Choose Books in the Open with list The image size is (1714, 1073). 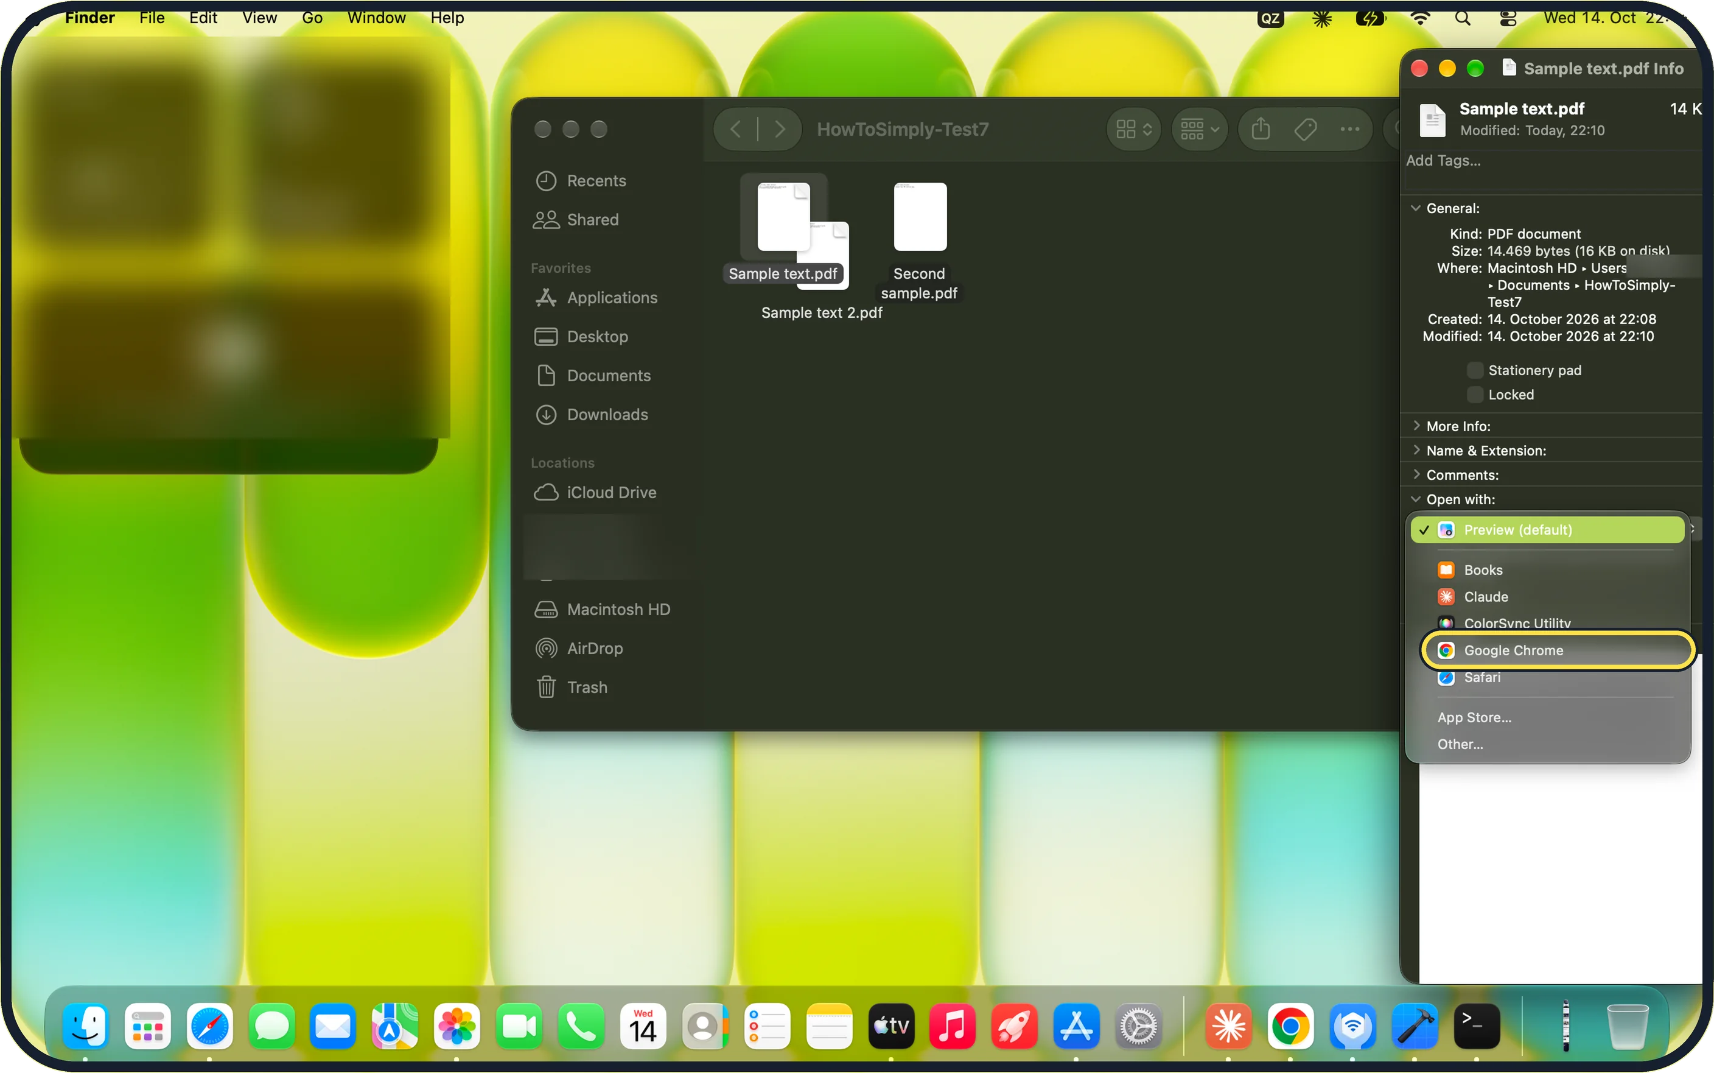[1547, 571]
